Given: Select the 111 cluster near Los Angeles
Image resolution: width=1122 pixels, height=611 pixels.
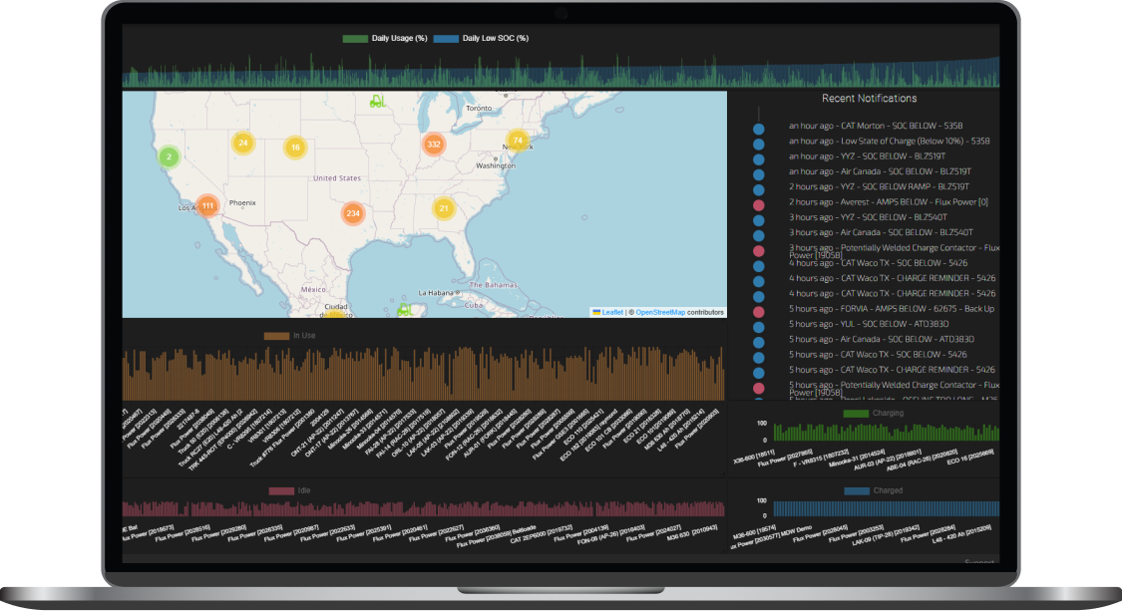Looking at the screenshot, I should 207,205.
